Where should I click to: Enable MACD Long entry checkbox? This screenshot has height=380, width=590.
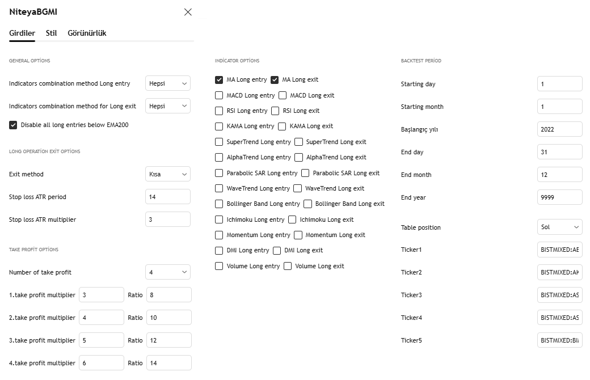tap(219, 95)
